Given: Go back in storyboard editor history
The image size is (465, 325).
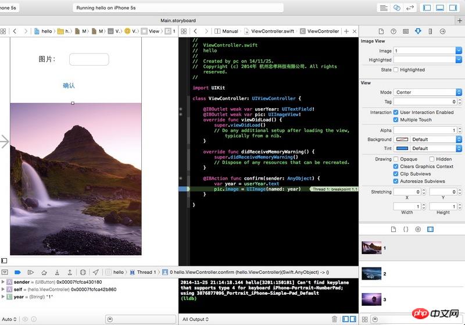Looking at the screenshot, I should point(15,31).
